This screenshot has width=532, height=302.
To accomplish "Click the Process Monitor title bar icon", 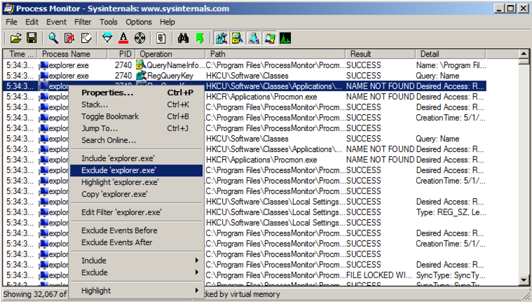I will coord(8,8).
